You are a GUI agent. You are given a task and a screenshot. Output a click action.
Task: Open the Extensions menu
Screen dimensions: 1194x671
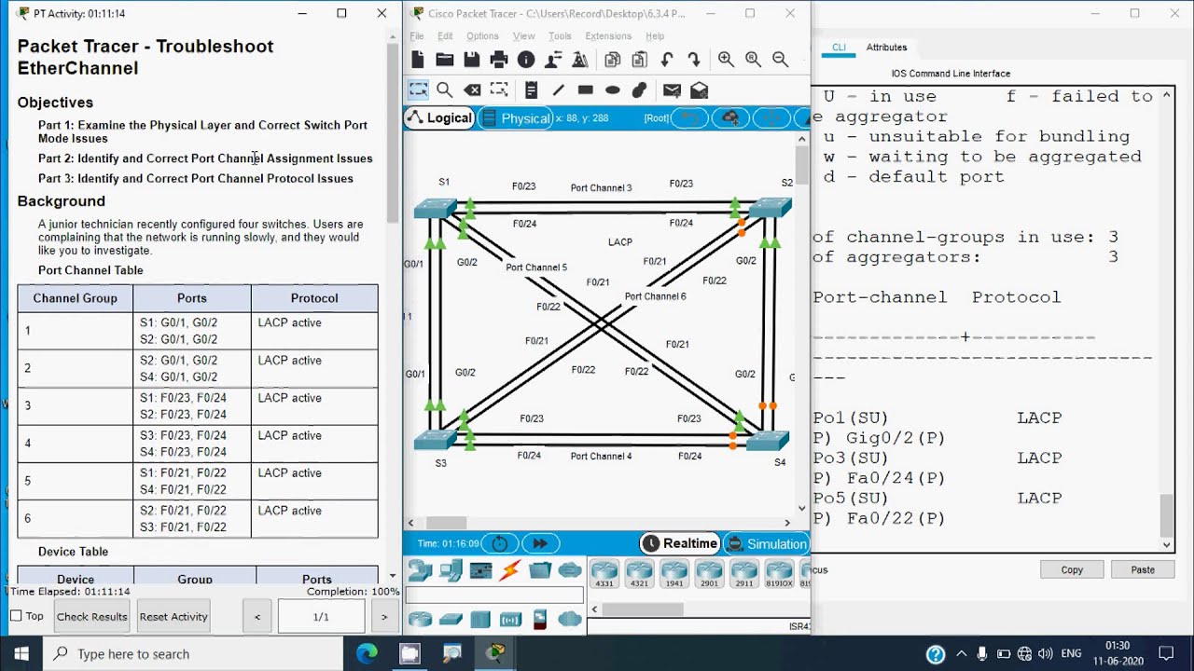click(x=608, y=36)
